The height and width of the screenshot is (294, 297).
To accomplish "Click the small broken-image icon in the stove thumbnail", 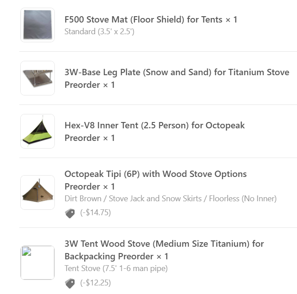I will pos(27,251).
